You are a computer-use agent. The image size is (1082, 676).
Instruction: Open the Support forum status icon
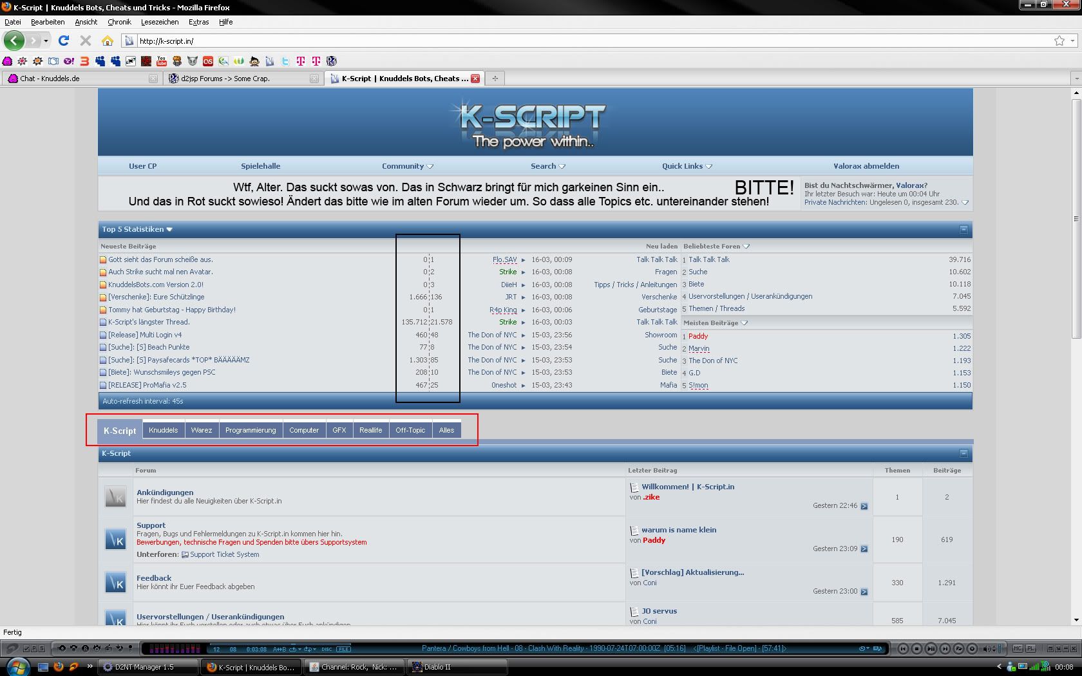115,540
